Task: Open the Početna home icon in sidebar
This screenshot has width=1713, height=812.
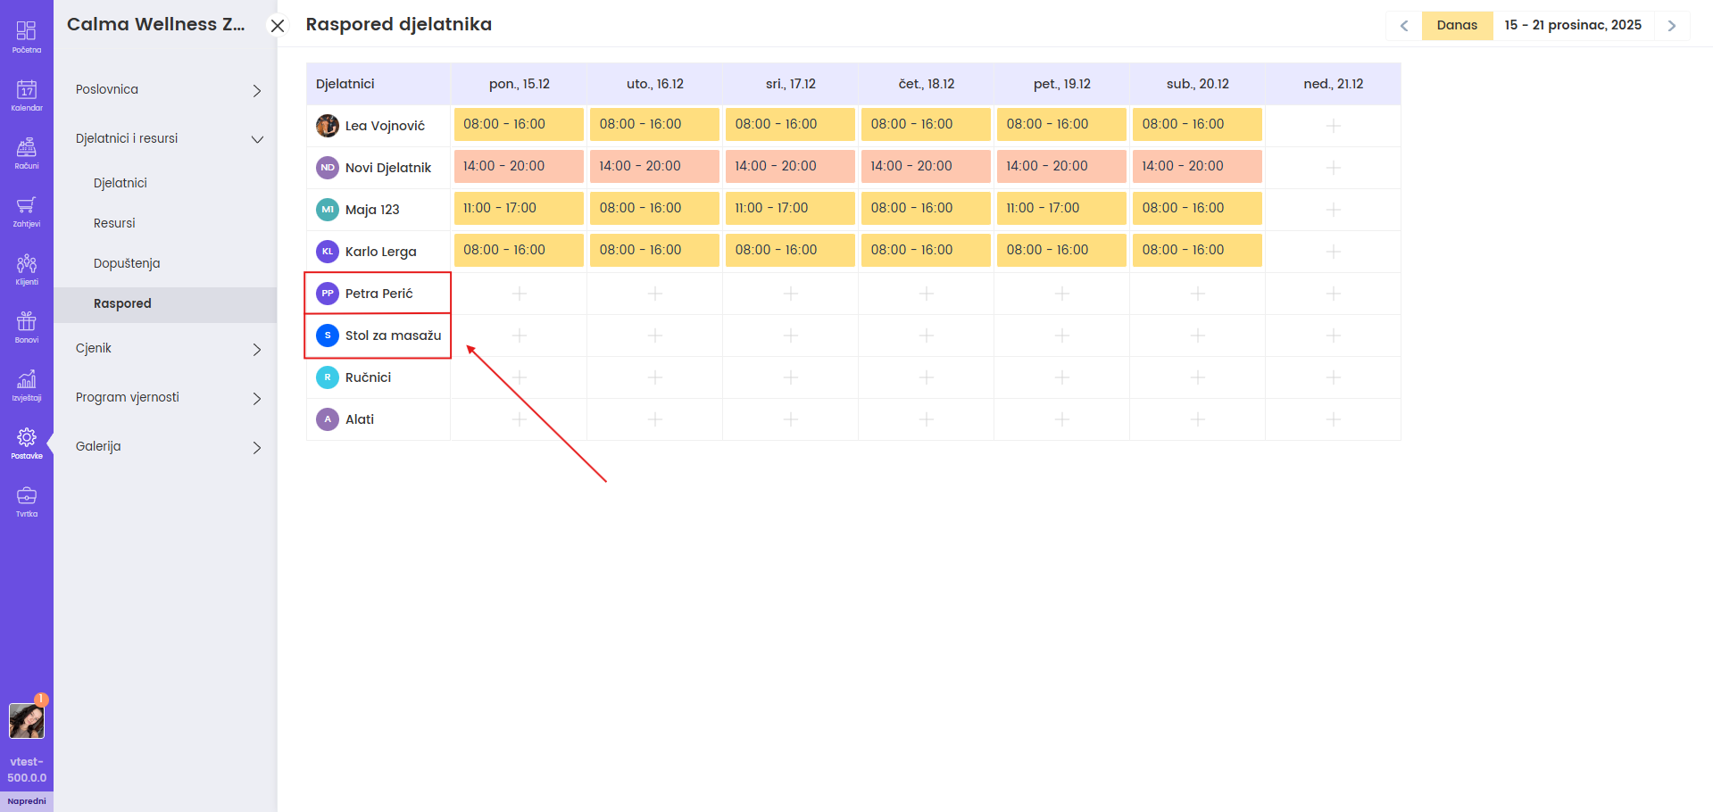Action: coord(27,37)
